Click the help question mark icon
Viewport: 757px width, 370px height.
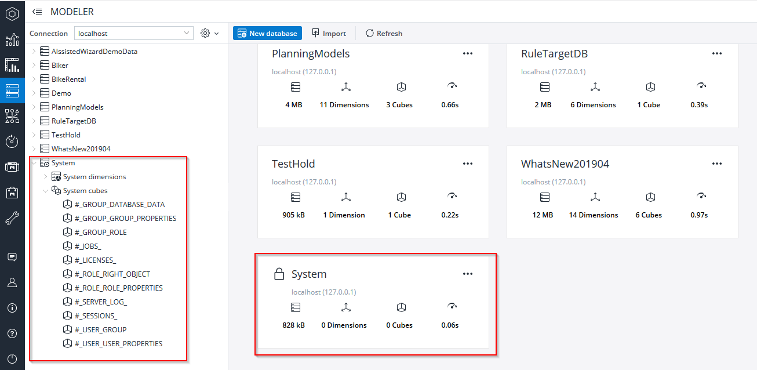point(12,333)
